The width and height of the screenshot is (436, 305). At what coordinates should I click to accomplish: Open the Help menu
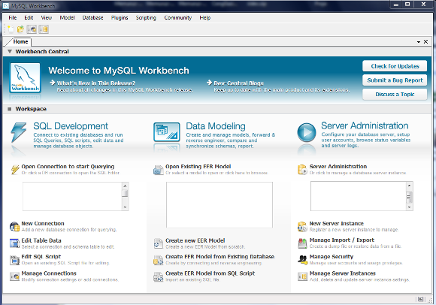(x=205, y=18)
